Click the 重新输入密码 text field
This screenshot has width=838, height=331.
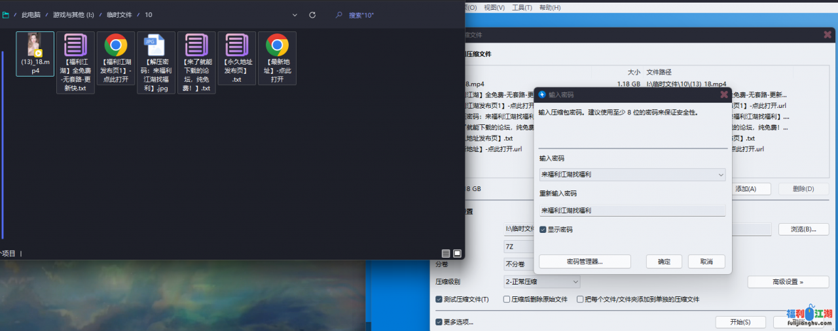pyautogui.click(x=632, y=211)
